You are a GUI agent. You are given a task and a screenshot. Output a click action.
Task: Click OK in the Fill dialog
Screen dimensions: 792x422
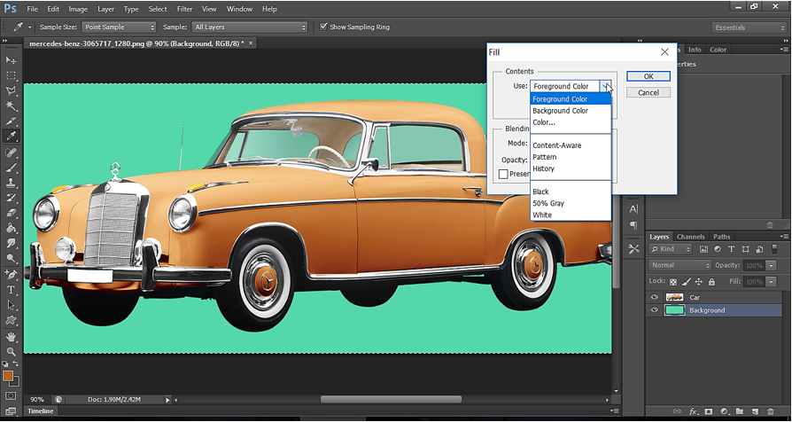[x=648, y=76]
